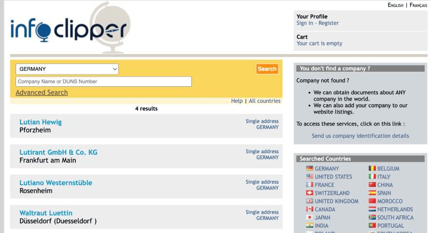Open the Help link
430x233 pixels.
pos(236,101)
